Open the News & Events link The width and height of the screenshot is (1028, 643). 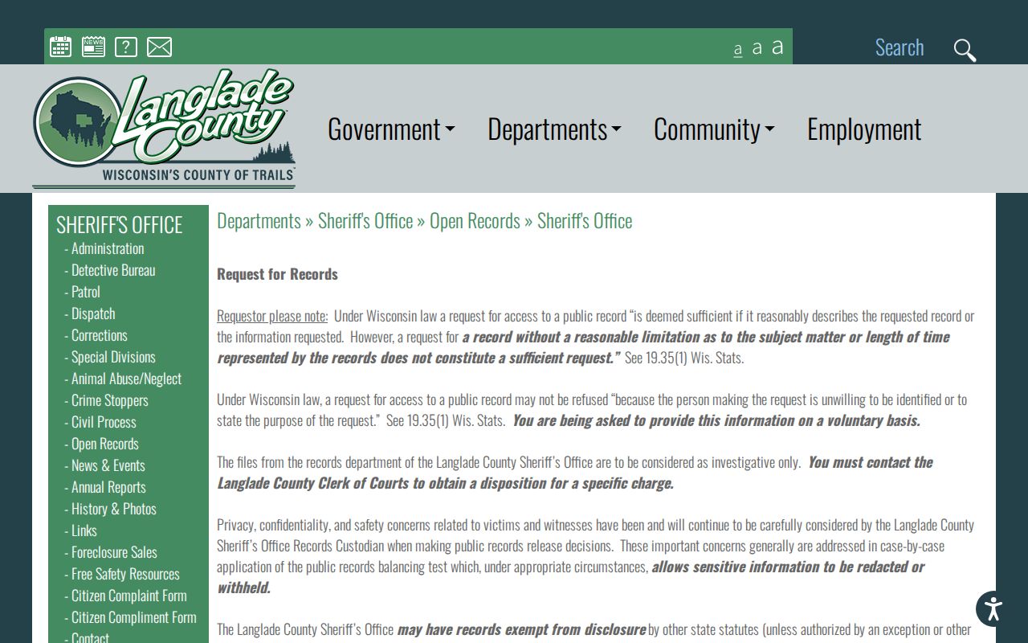(108, 465)
